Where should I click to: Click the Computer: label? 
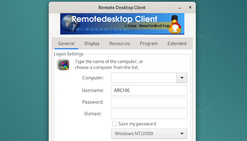(93, 78)
